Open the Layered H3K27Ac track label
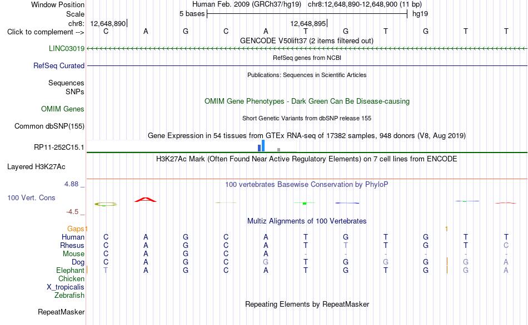The width and height of the screenshot is (528, 325). 36,167
